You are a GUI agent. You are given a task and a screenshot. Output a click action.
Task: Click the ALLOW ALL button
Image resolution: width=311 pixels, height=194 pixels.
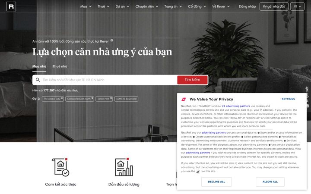[270, 182]
